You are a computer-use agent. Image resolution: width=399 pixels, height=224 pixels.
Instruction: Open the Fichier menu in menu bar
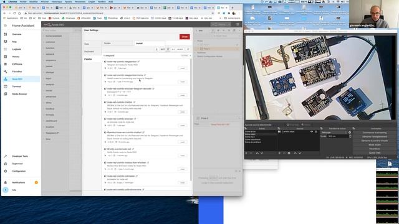pos(23,1)
